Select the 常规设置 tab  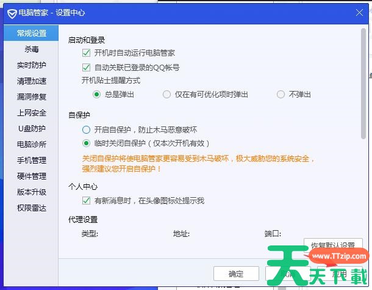click(31, 33)
